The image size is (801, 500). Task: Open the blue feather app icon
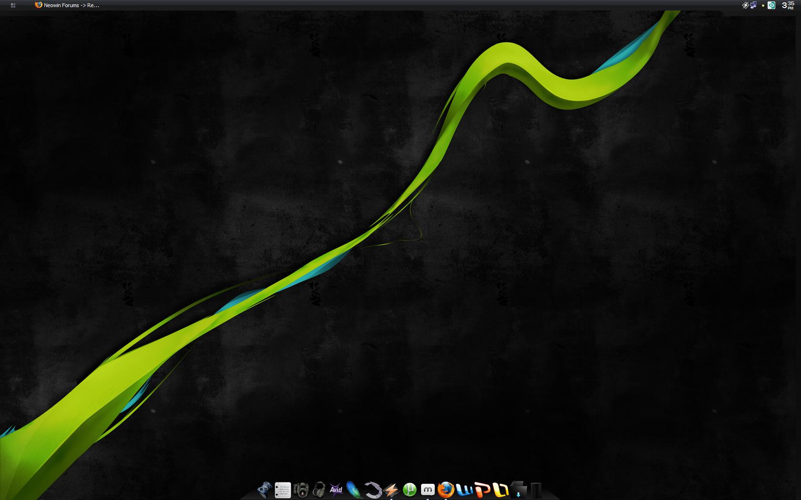pyautogui.click(x=354, y=490)
